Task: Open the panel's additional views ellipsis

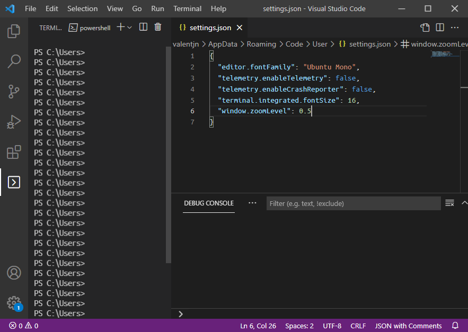Action: click(252, 203)
